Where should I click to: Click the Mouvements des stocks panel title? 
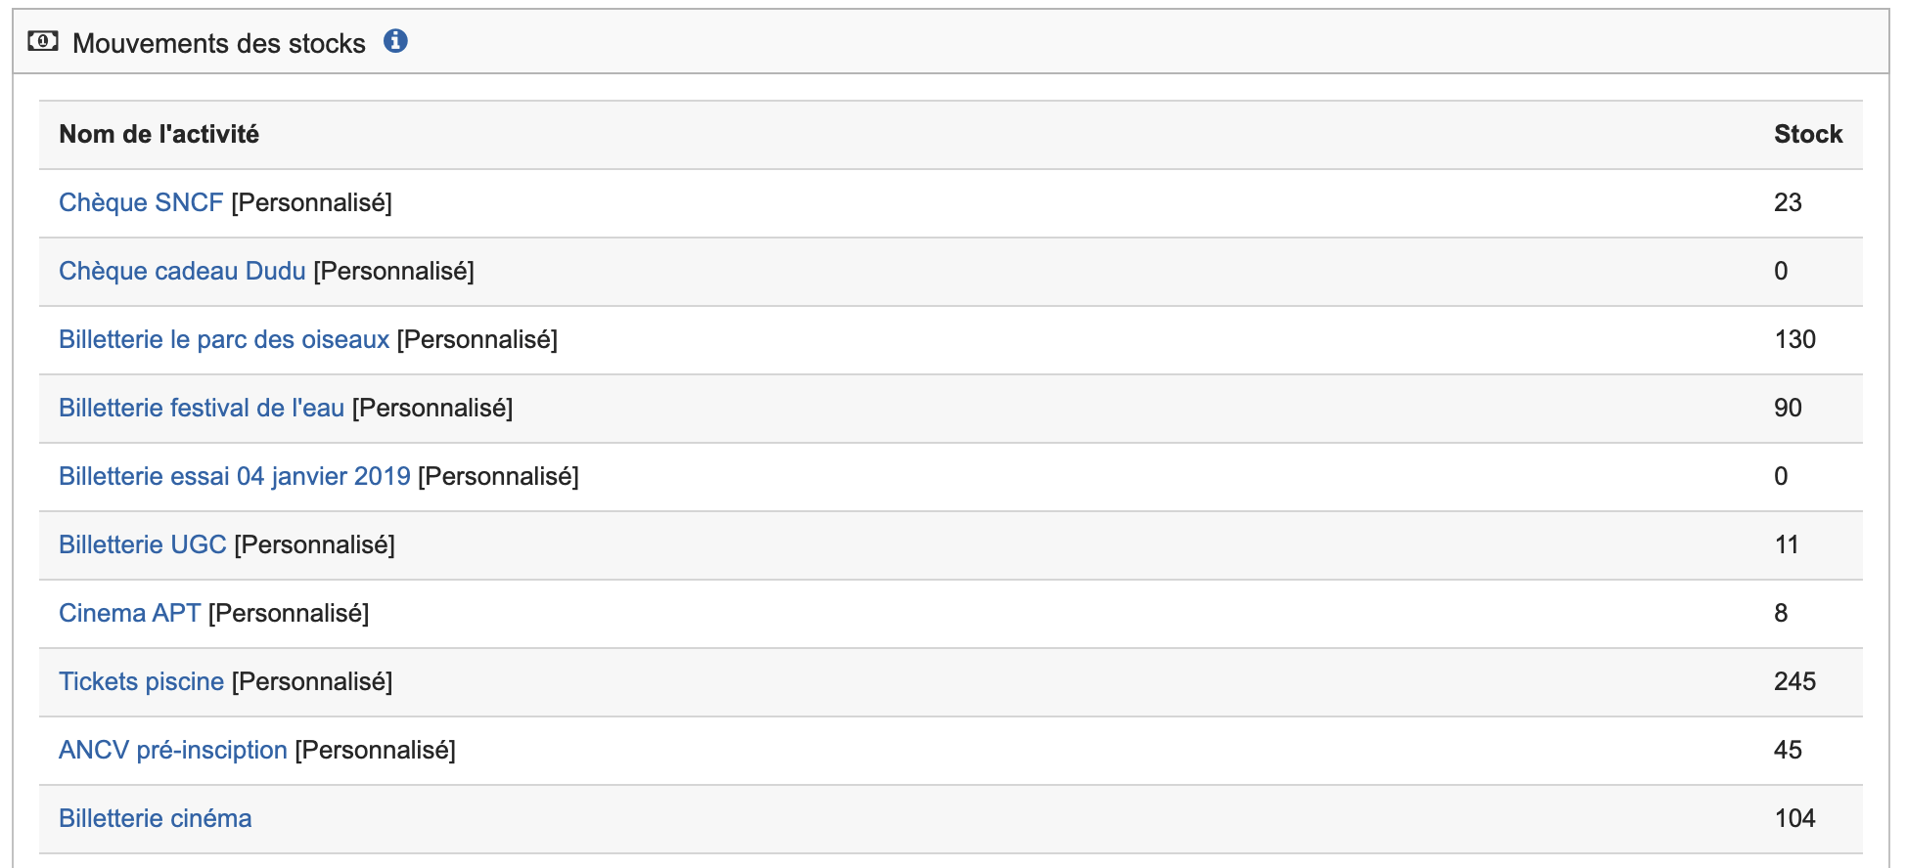point(219,43)
